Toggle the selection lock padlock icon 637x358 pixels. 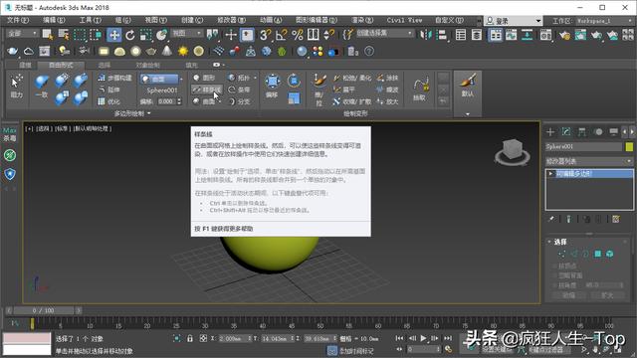[x=190, y=338]
